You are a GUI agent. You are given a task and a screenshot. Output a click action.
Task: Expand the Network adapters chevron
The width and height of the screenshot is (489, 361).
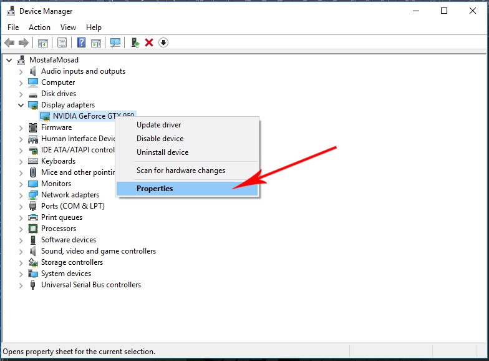(x=21, y=195)
